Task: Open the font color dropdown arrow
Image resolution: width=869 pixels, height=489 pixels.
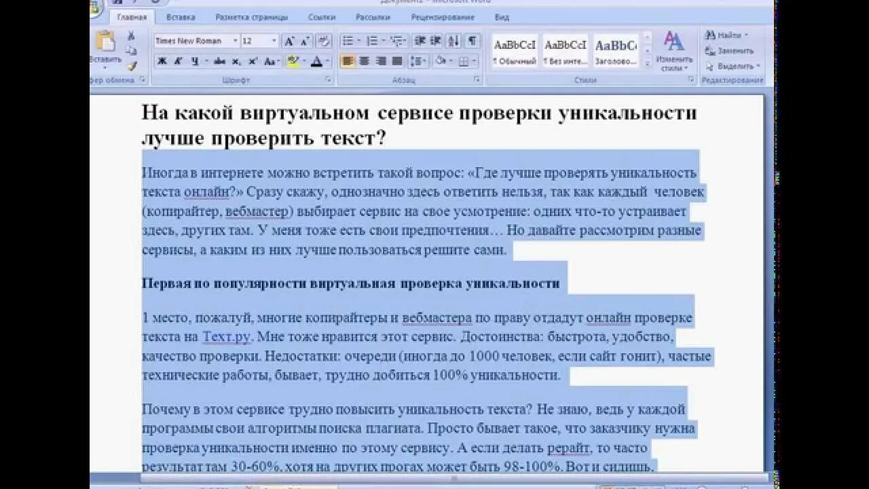Action: click(327, 61)
